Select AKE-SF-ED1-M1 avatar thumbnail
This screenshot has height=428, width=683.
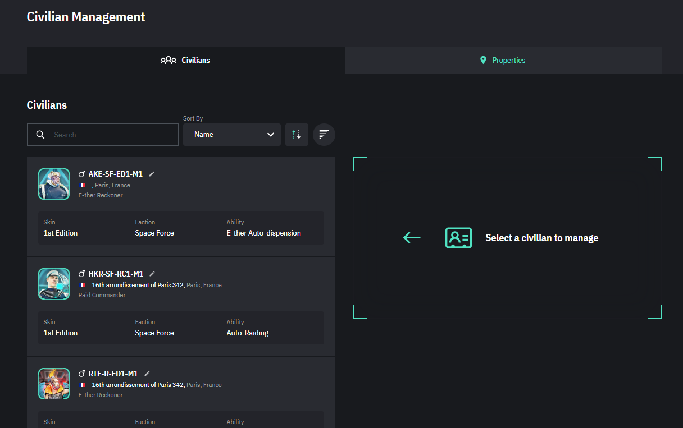[x=54, y=184]
